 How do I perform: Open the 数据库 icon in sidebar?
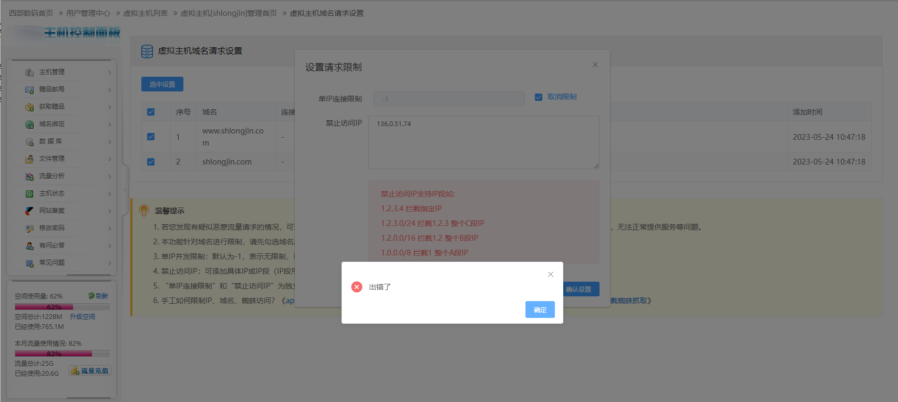click(29, 142)
